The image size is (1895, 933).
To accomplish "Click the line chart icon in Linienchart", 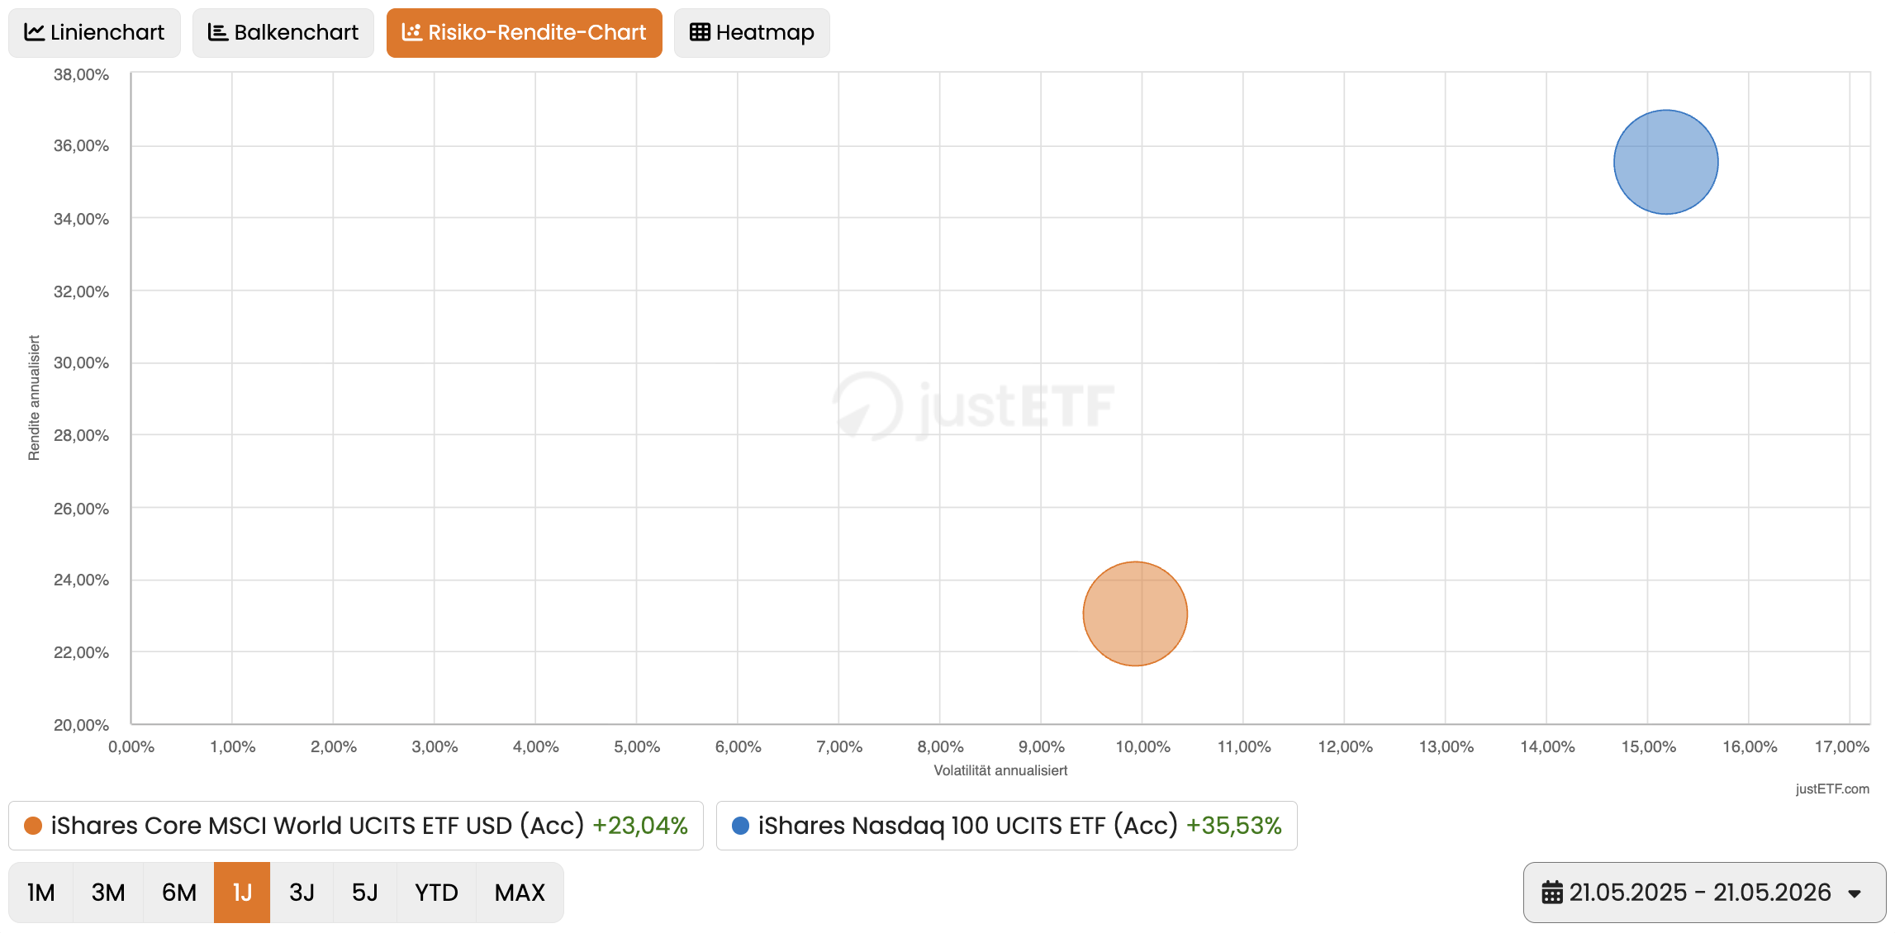I will click(x=34, y=32).
